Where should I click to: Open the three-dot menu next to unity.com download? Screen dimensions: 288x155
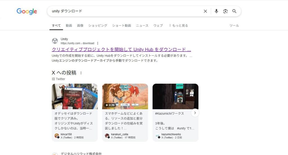pyautogui.click(x=98, y=43)
